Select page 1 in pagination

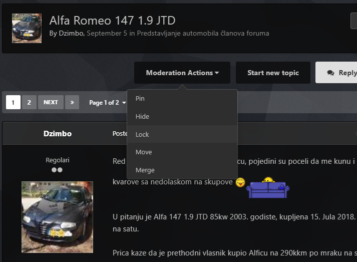click(x=13, y=102)
